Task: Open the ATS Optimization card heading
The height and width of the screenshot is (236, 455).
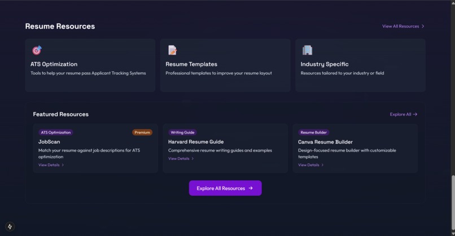Action: [54, 64]
